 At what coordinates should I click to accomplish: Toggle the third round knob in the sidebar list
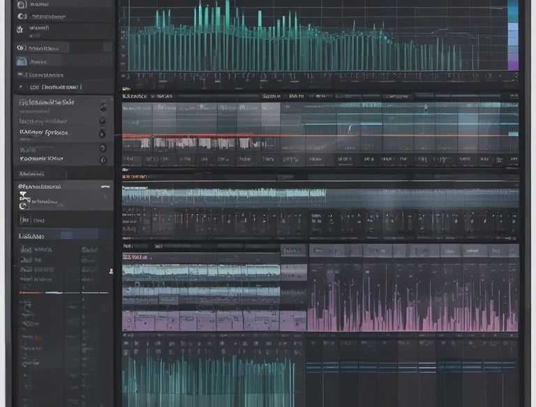click(102, 135)
